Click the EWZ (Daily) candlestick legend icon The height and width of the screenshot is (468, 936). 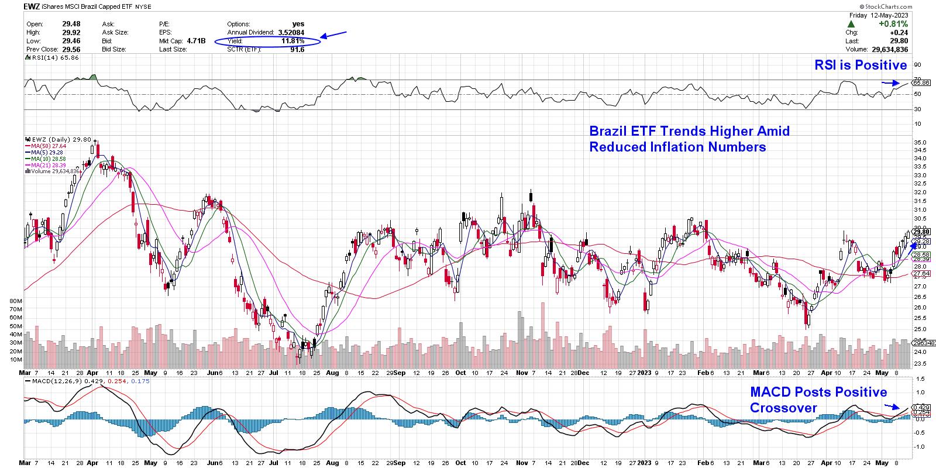[x=27, y=140]
